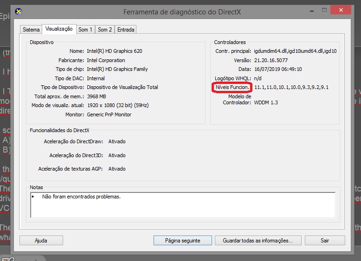
Task: Click the DirectX icon in the title bar
Action: 19,11
